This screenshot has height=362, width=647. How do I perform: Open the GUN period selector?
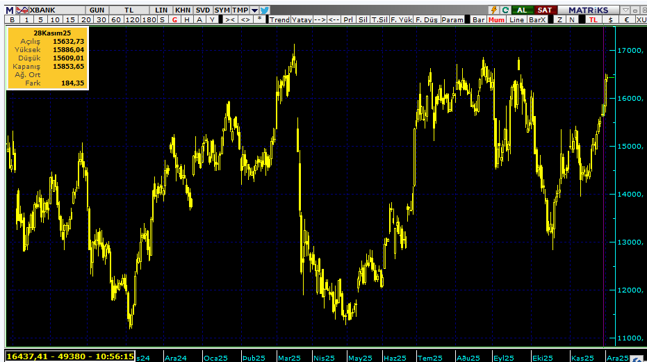[97, 10]
